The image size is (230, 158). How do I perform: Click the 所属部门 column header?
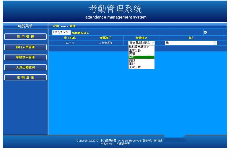tap(106, 38)
